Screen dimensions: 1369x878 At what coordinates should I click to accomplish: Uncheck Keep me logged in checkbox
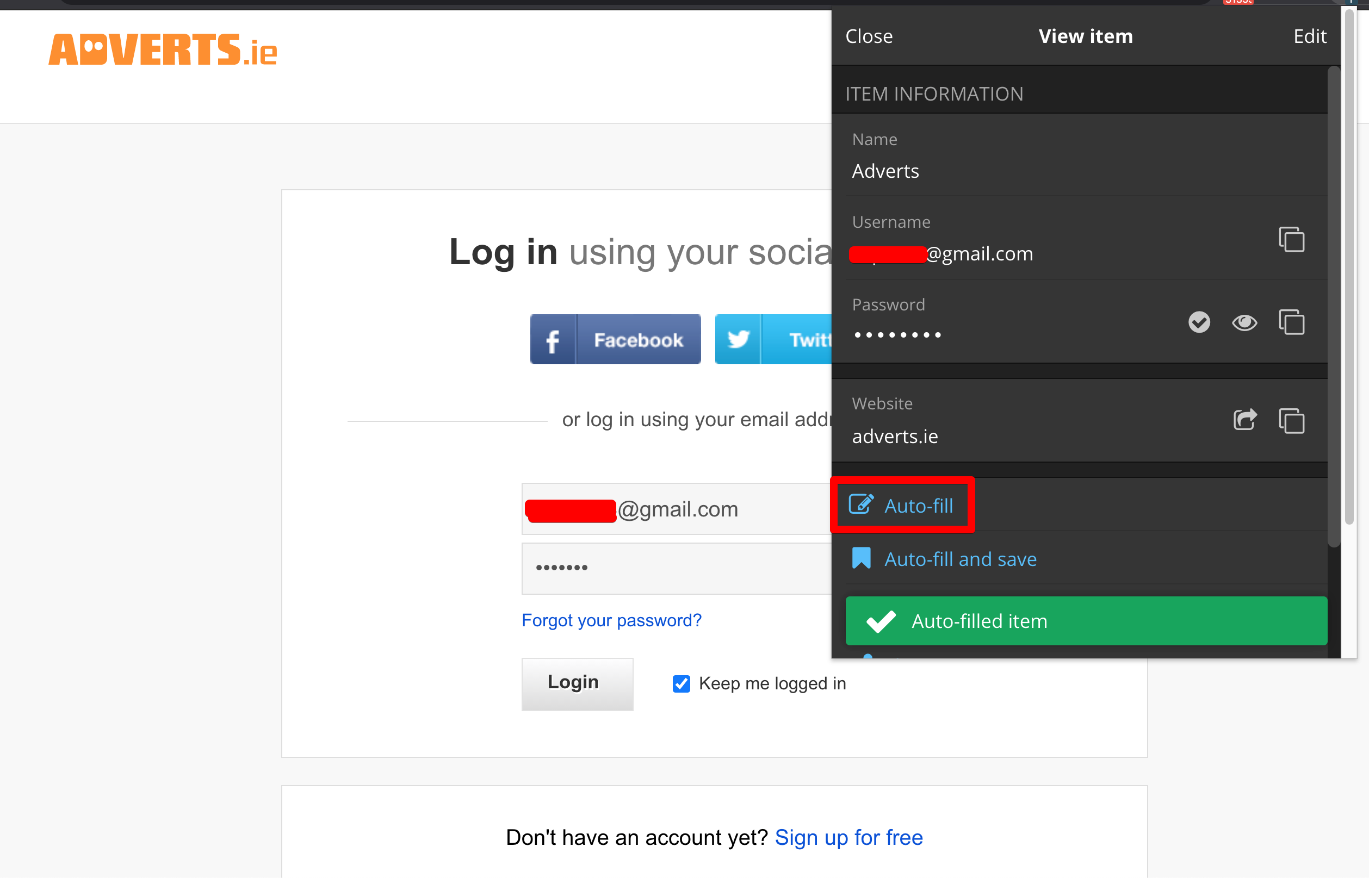tap(681, 683)
